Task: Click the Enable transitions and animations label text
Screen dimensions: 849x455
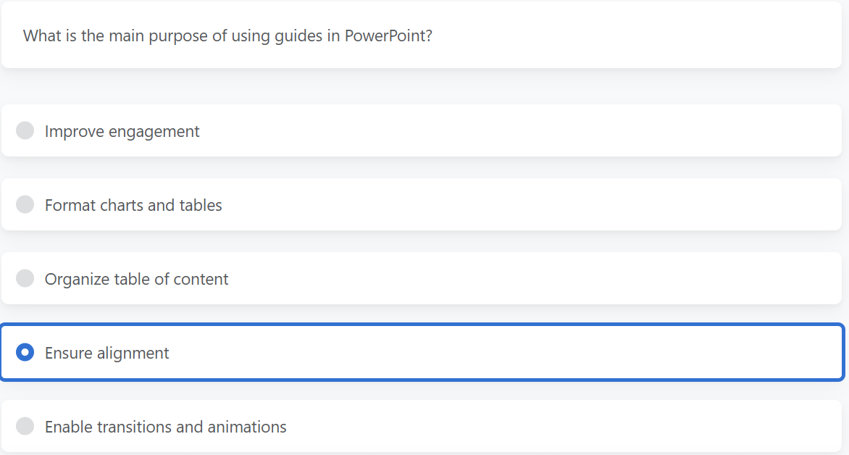Action: (x=166, y=427)
